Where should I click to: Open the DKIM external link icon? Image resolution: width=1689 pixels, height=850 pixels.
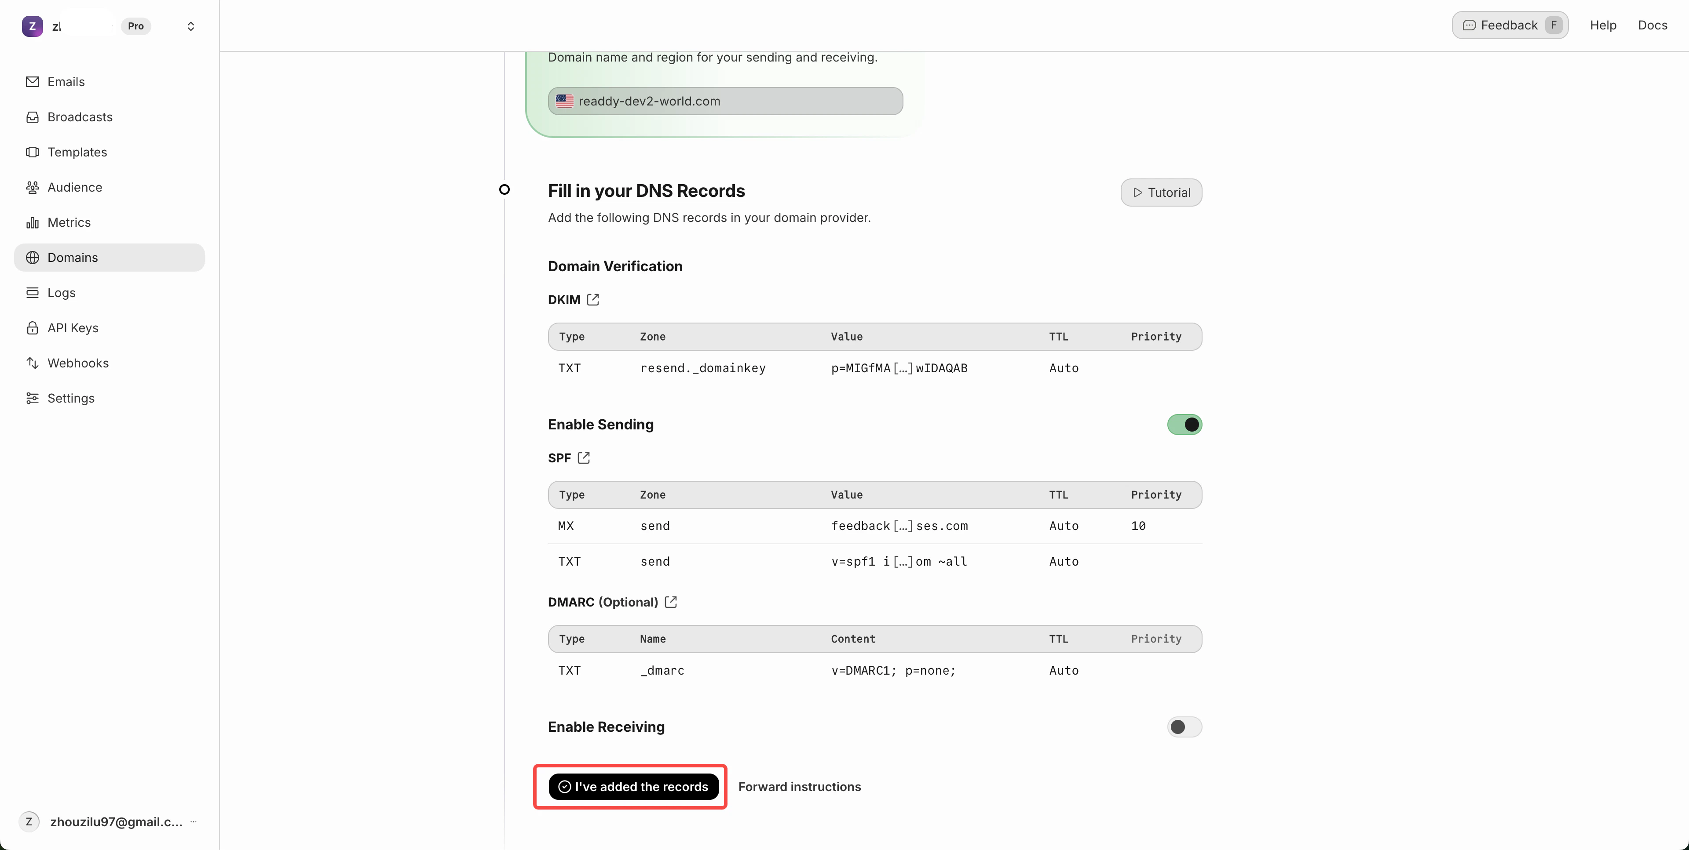[593, 299]
